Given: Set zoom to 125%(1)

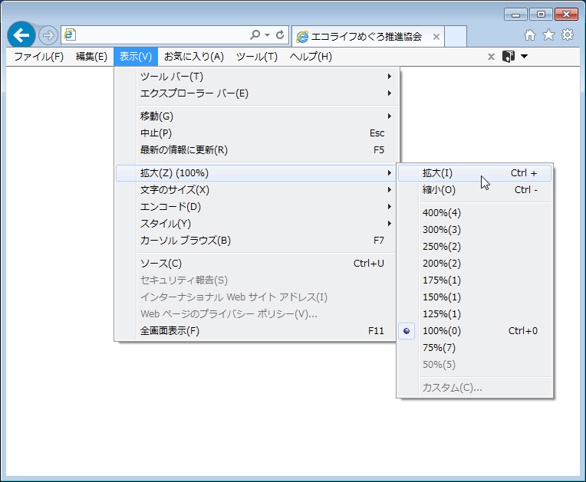Looking at the screenshot, I should (x=475, y=314).
